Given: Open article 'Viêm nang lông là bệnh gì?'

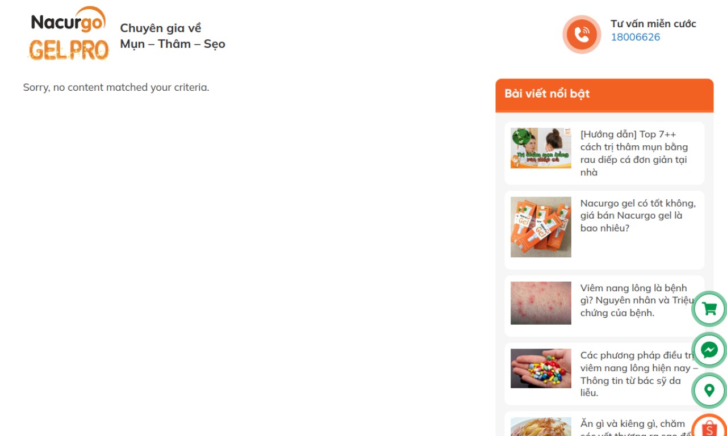Looking at the screenshot, I should point(638,300).
